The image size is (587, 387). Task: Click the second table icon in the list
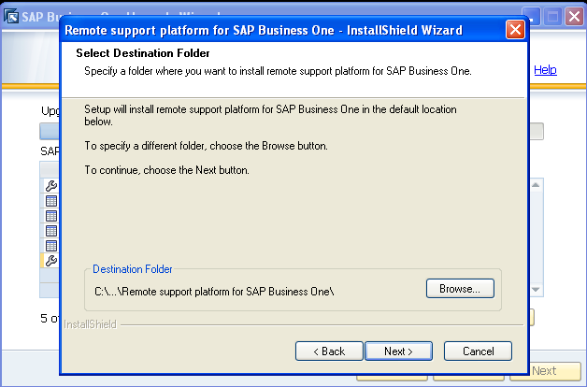[x=51, y=216]
